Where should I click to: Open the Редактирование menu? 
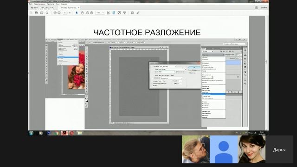point(39,4)
